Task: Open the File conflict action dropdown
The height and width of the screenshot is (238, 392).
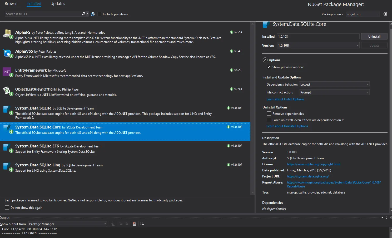Action: tap(334, 92)
